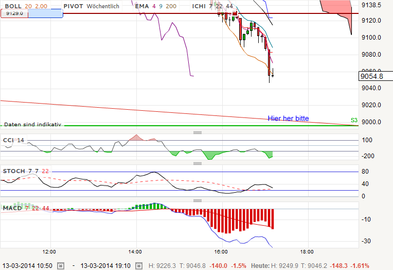This screenshot has width=393, height=270.
Task: Open the end date calendar icon
Action: (x=139, y=265)
